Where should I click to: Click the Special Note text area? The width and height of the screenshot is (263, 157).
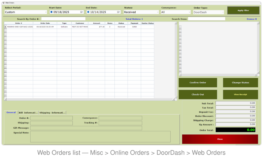click(100, 137)
